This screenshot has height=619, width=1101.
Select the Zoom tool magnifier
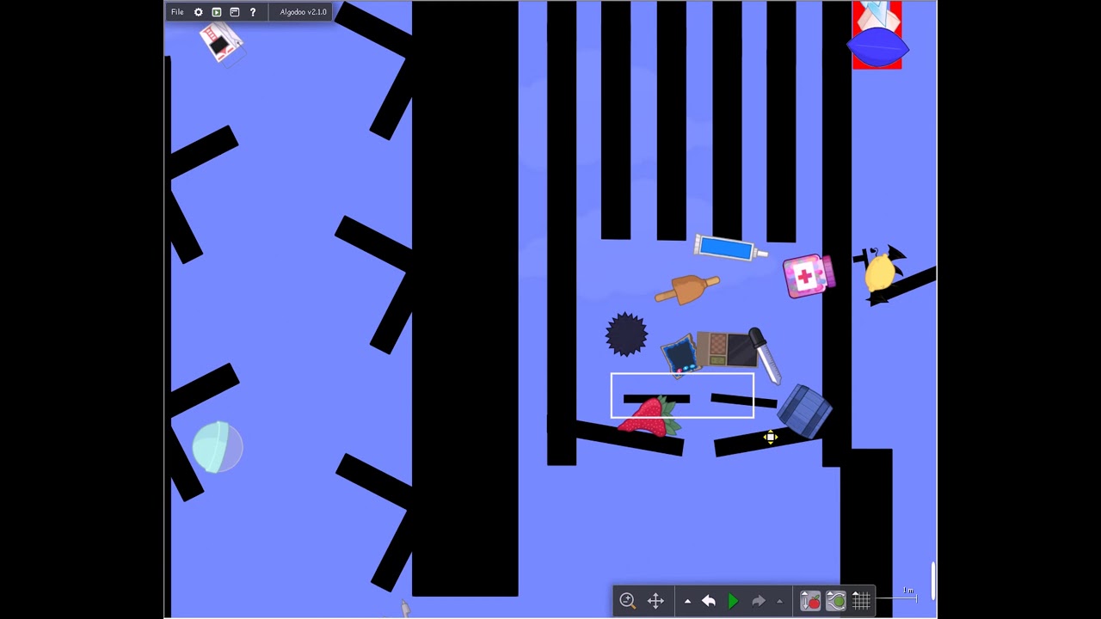pos(628,601)
